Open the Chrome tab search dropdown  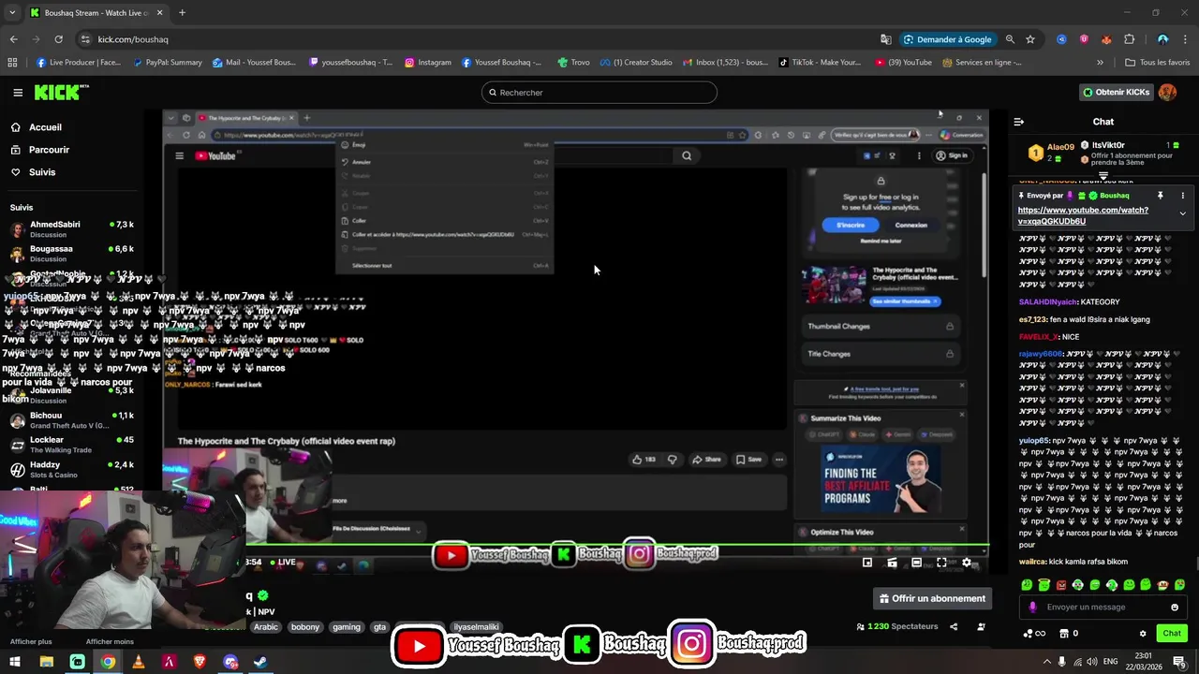tap(12, 13)
